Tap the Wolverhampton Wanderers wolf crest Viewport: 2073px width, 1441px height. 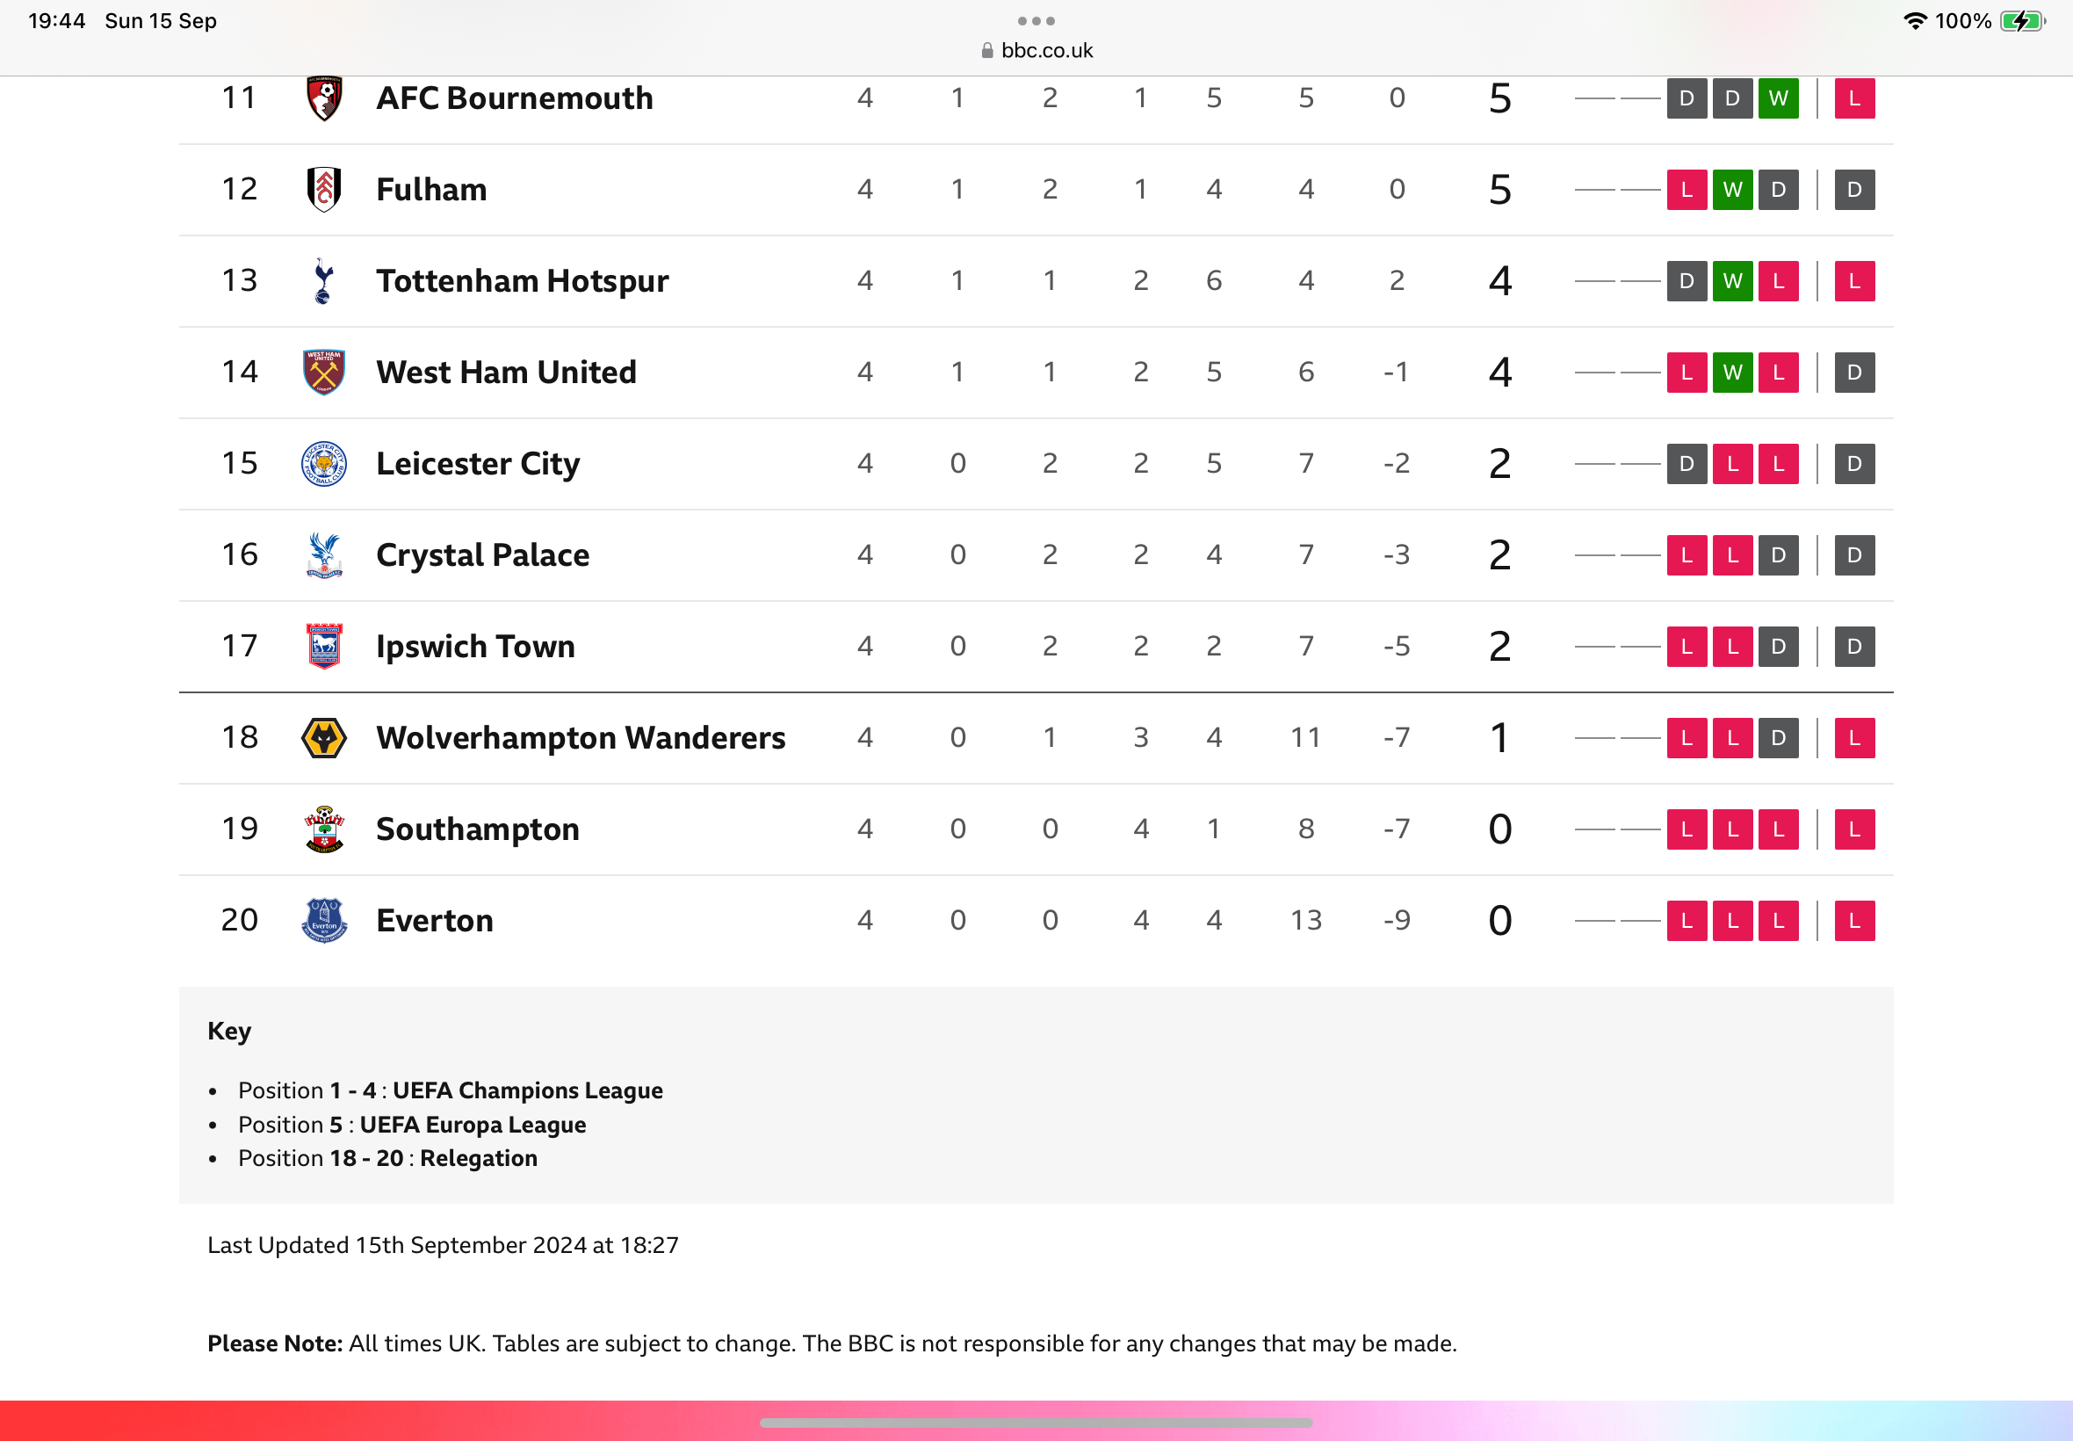[324, 738]
